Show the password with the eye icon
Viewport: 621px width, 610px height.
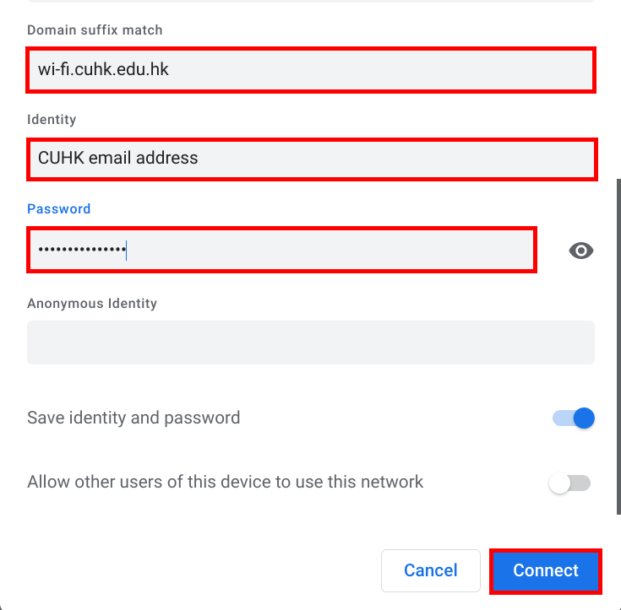coord(581,250)
